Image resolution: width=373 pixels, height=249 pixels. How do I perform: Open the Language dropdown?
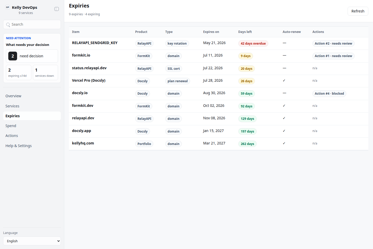tap(32, 241)
